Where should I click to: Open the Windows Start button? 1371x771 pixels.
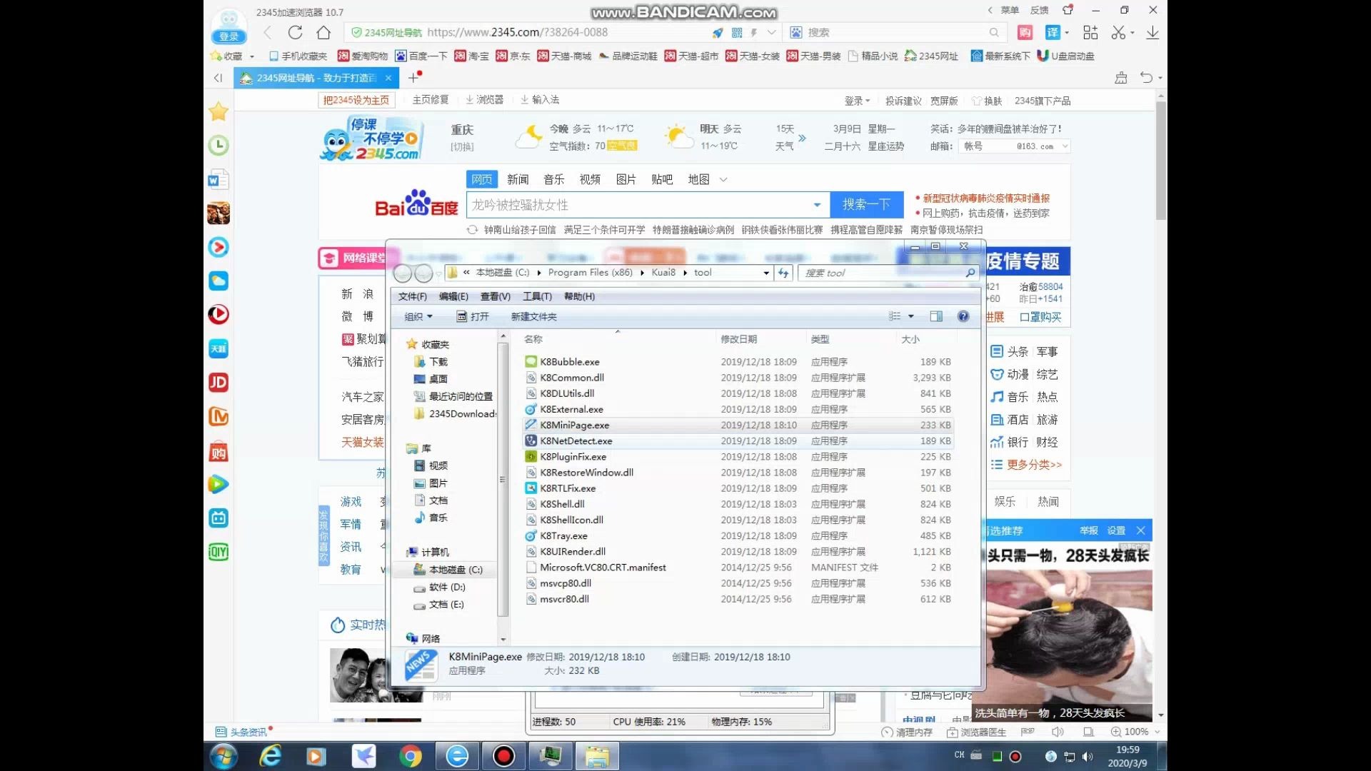[224, 756]
